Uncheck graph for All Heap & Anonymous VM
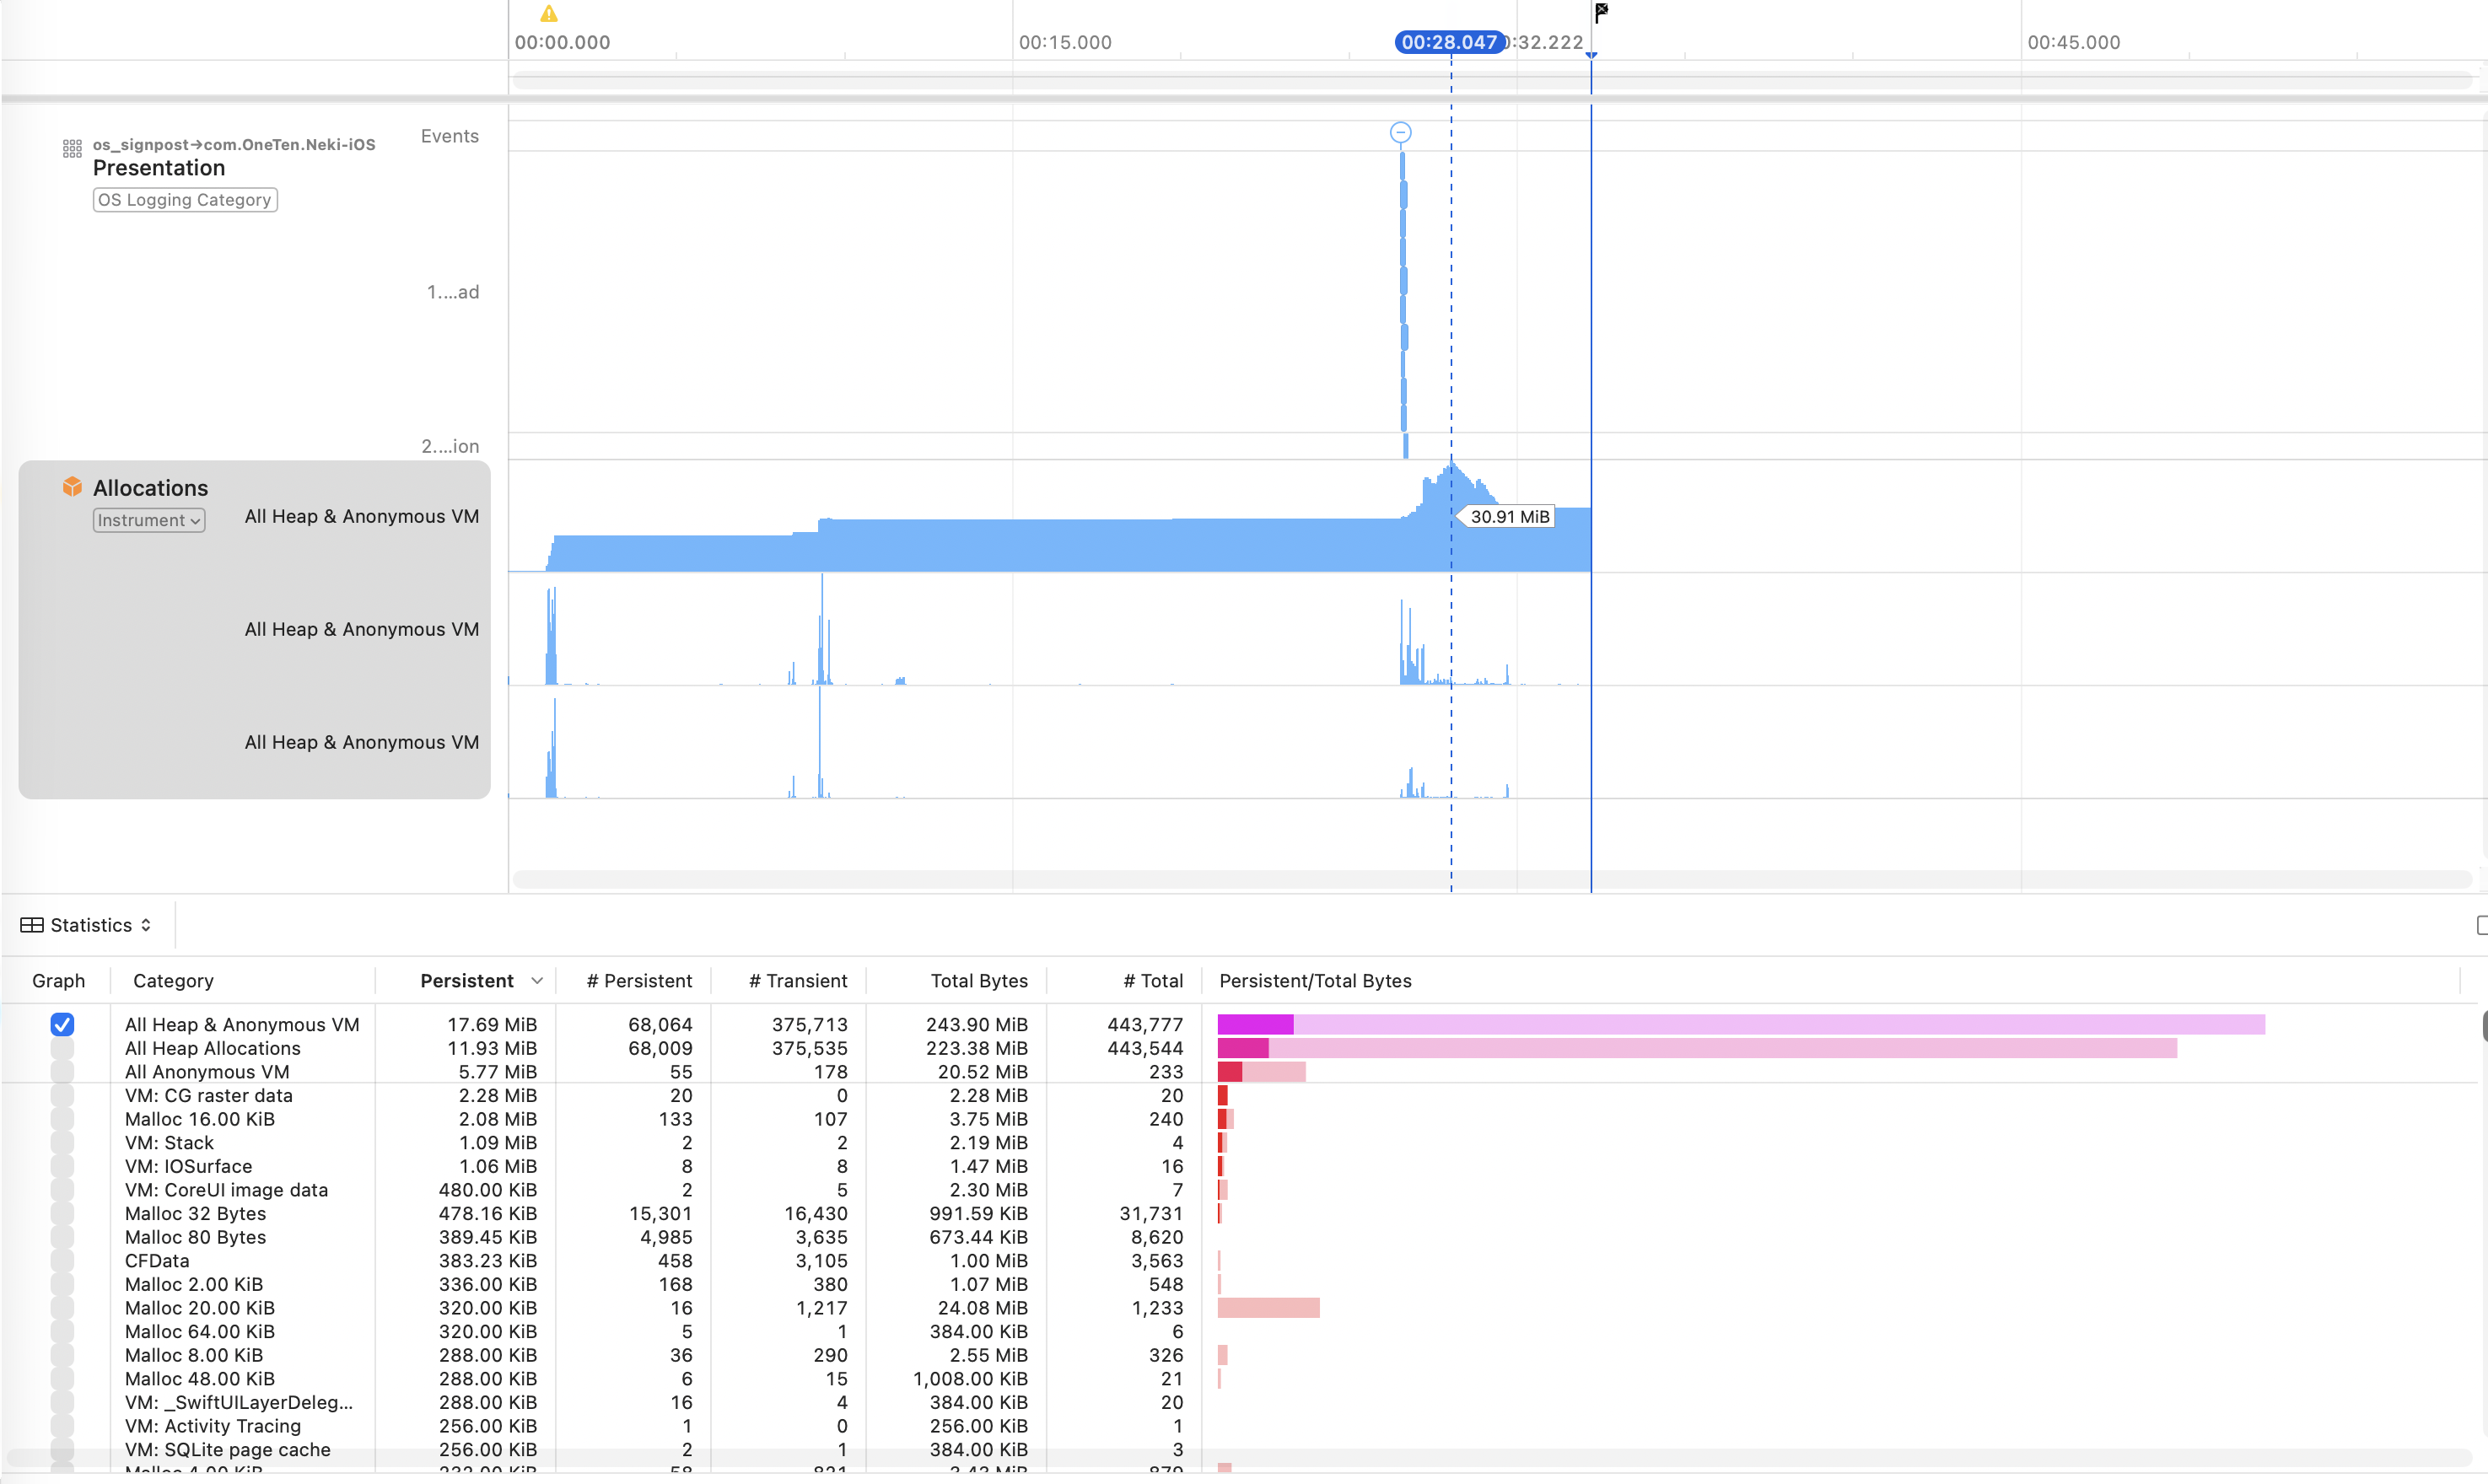Screen dimensions: 2488x1484 click(x=62, y=1024)
